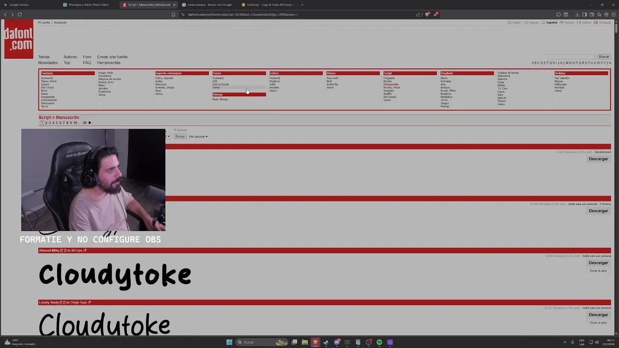Click the Inscripción link

60,23
